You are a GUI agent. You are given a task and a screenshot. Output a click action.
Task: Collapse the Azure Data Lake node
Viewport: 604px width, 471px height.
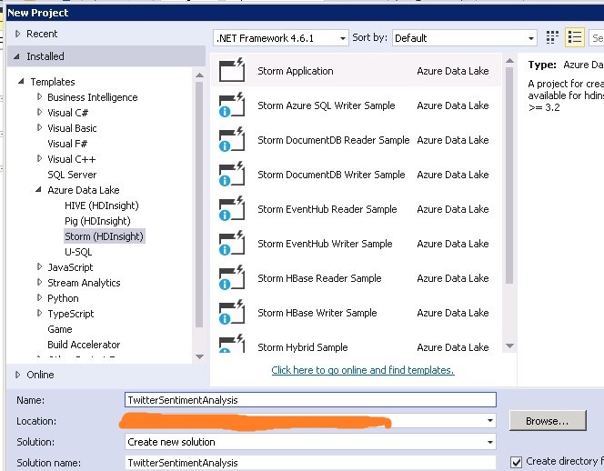pyautogui.click(x=40, y=190)
